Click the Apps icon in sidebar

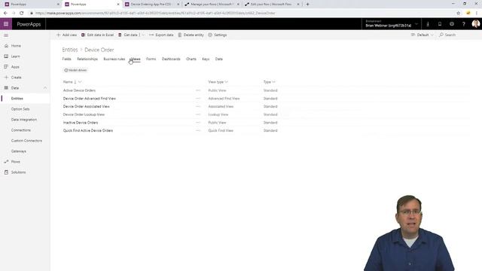tap(6, 67)
